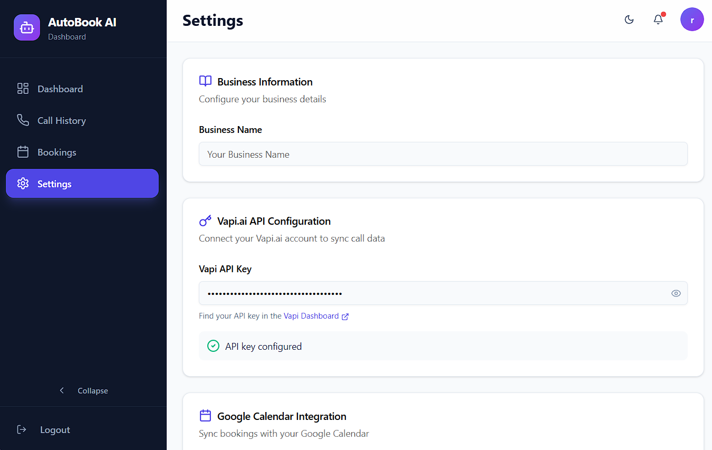This screenshot has width=712, height=450.
Task: Open notifications bell icon
Action: point(658,20)
